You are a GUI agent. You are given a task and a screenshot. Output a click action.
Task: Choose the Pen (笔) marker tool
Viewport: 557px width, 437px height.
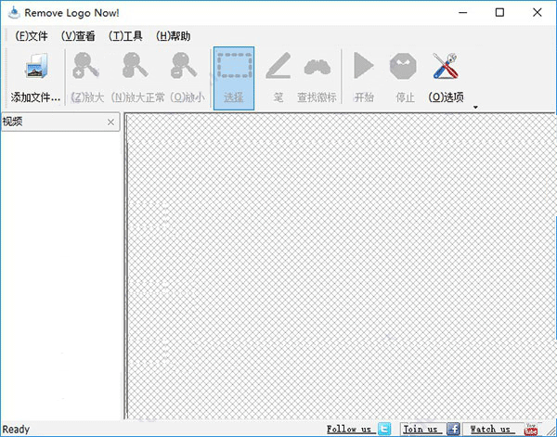[278, 65]
